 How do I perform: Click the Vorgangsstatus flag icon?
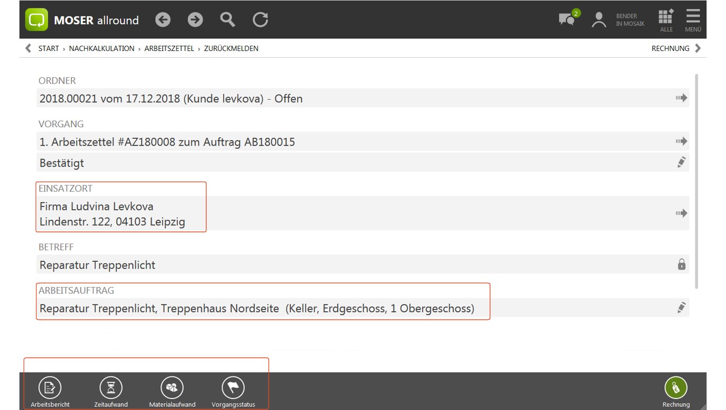233,388
